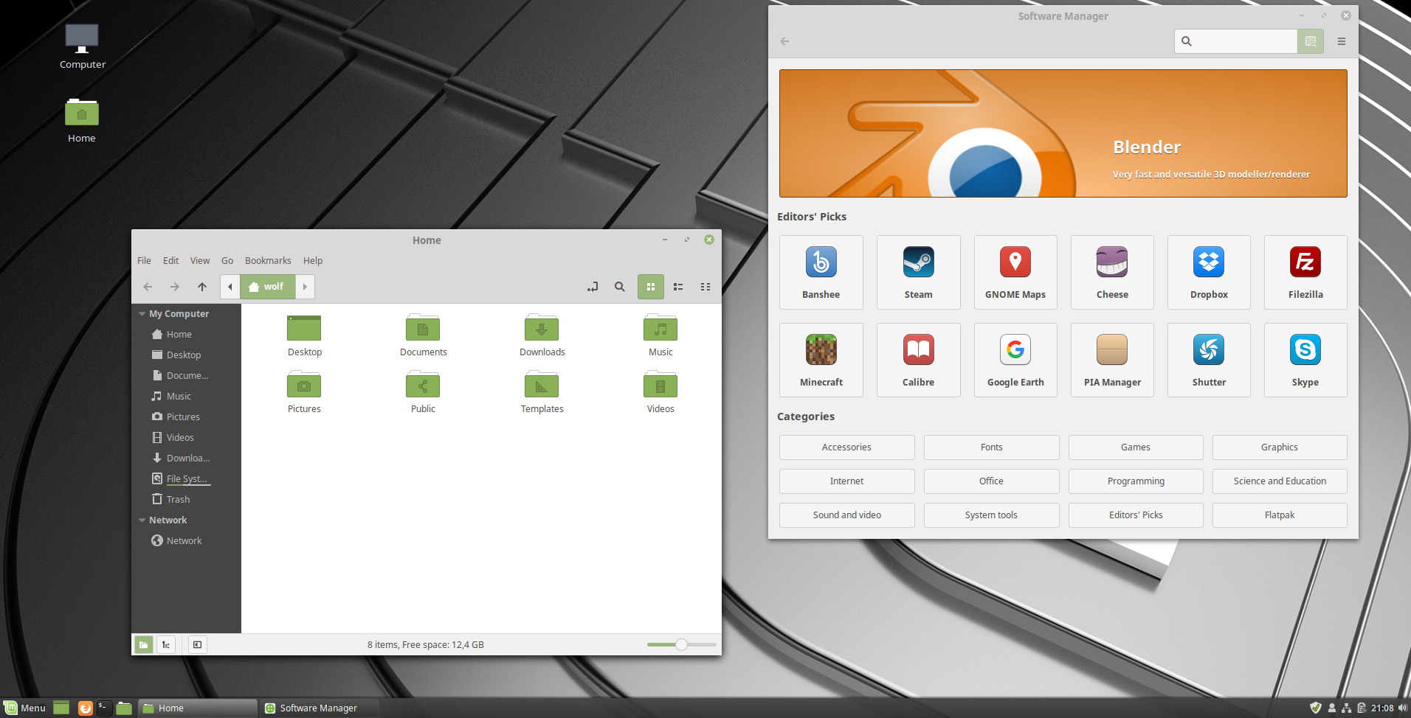Select the Downloads folder icon
The height and width of the screenshot is (718, 1411).
[x=542, y=327]
